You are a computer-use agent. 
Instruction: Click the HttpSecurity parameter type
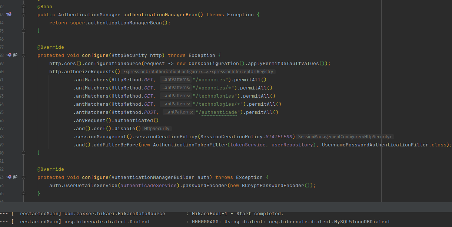(x=129, y=55)
